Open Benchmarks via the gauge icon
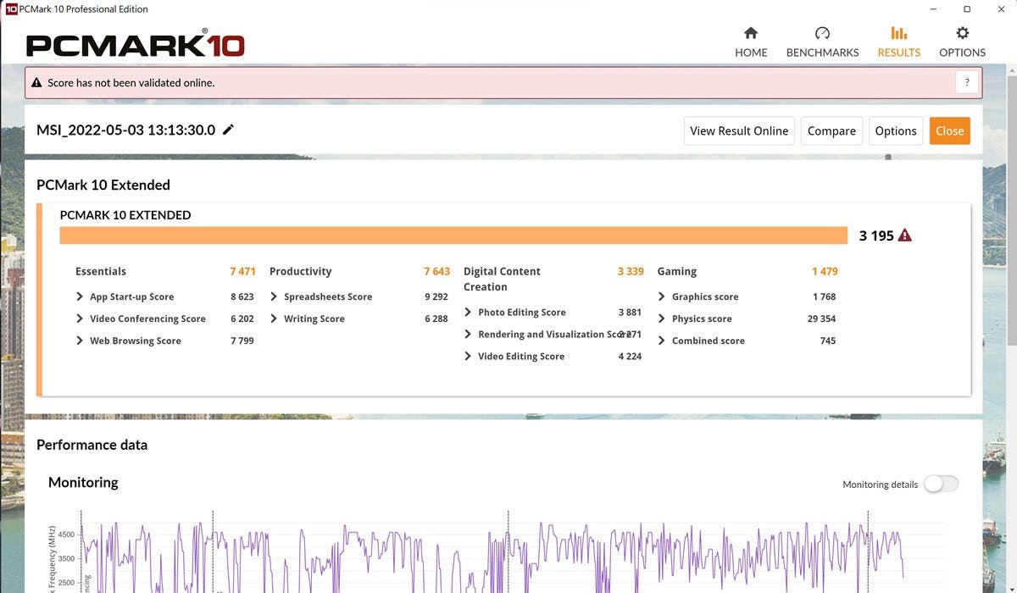 pyautogui.click(x=822, y=34)
